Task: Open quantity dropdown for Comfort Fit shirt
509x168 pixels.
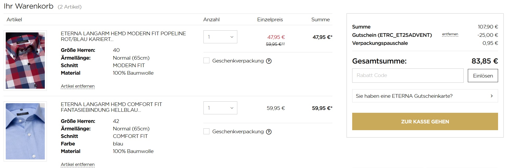Action: pyautogui.click(x=220, y=108)
